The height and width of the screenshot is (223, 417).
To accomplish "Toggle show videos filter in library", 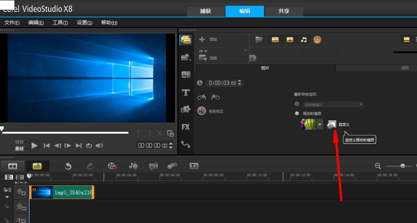I will pyautogui.click(x=275, y=40).
